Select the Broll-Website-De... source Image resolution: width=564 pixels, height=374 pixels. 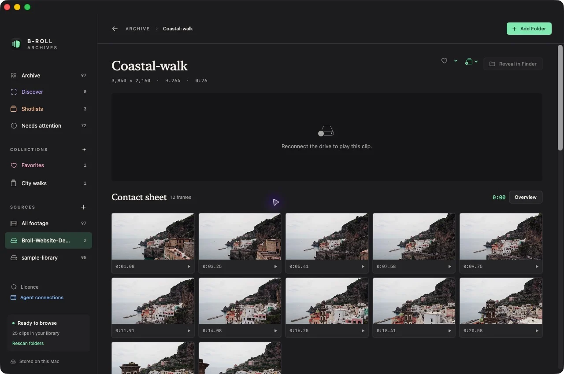[48, 241]
